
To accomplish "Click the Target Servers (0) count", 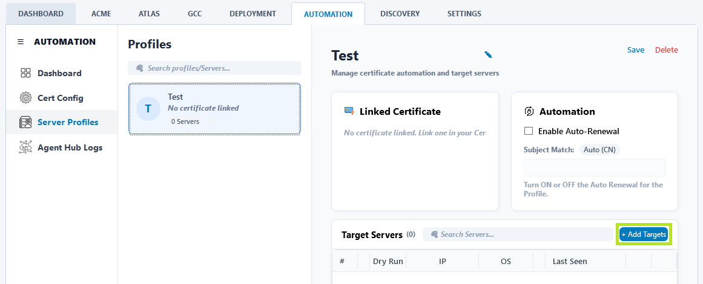I will click(411, 234).
